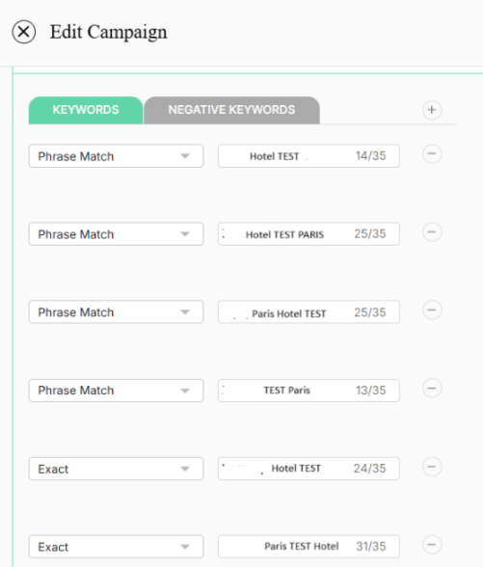Edit the 'Paris Hotel TEST' keyword field
The image size is (483, 567).
point(309,312)
